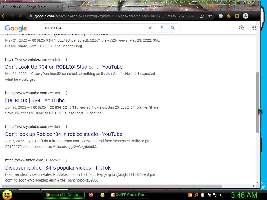Click the round white face tray icon
Viewport: 267px width, 200px height.
coord(202,195)
